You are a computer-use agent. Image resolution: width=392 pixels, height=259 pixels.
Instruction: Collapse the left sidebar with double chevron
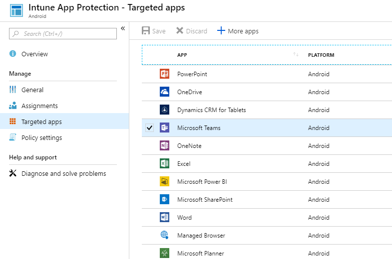click(x=123, y=28)
